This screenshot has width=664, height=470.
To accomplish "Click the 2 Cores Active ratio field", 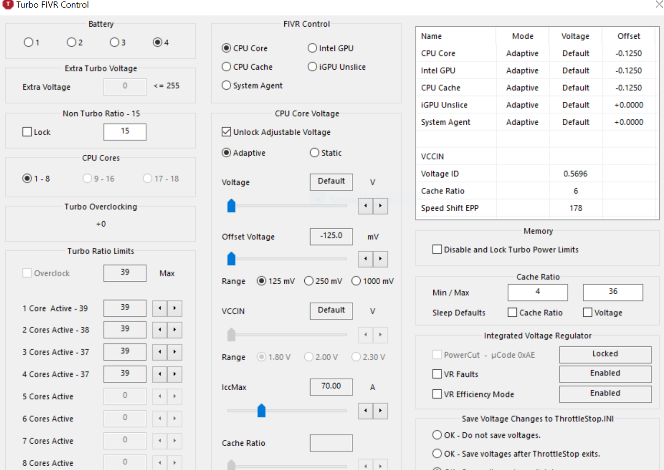I will pyautogui.click(x=125, y=330).
